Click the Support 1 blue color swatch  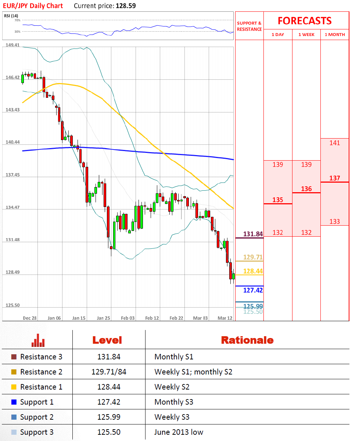[x=14, y=402]
